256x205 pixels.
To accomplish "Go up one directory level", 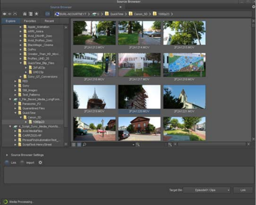I will point(15,14).
